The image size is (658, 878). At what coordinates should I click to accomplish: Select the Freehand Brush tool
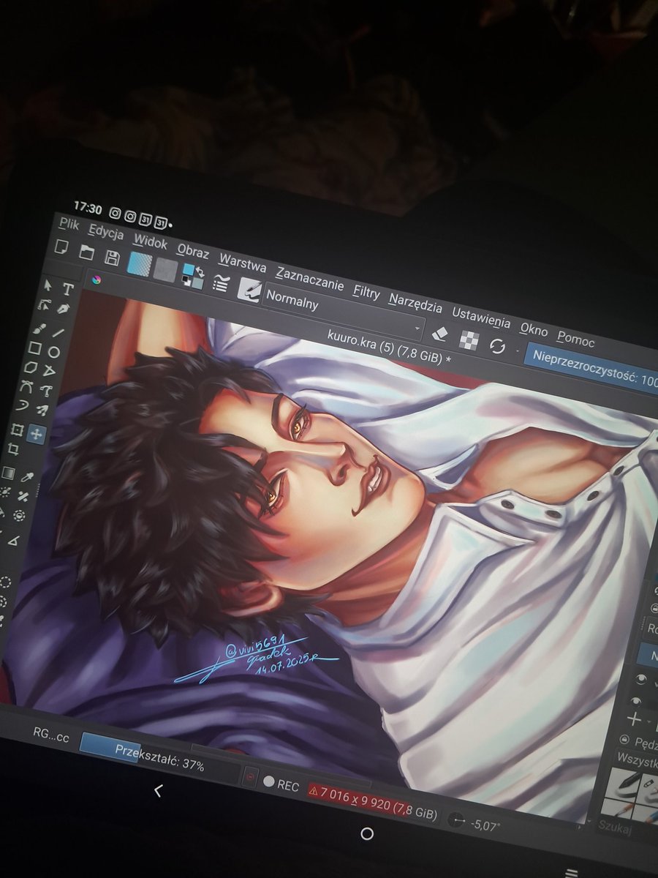click(41, 327)
